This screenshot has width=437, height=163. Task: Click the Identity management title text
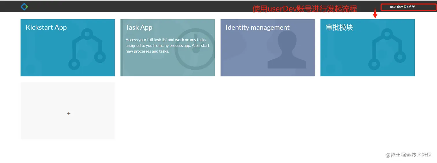(258, 27)
